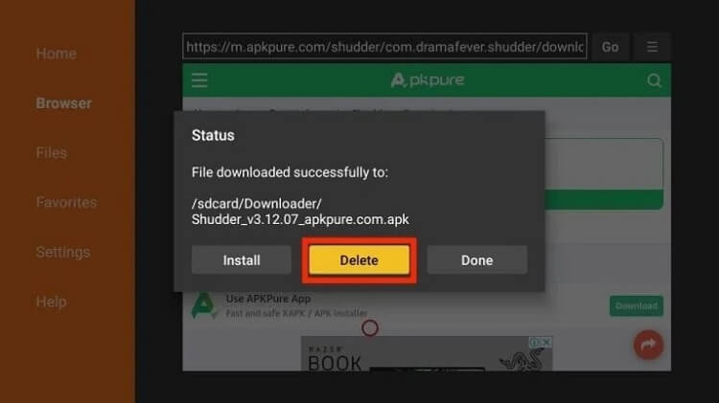The width and height of the screenshot is (719, 403).
Task: Click the APKPure logo in green header
Action: coord(428,80)
